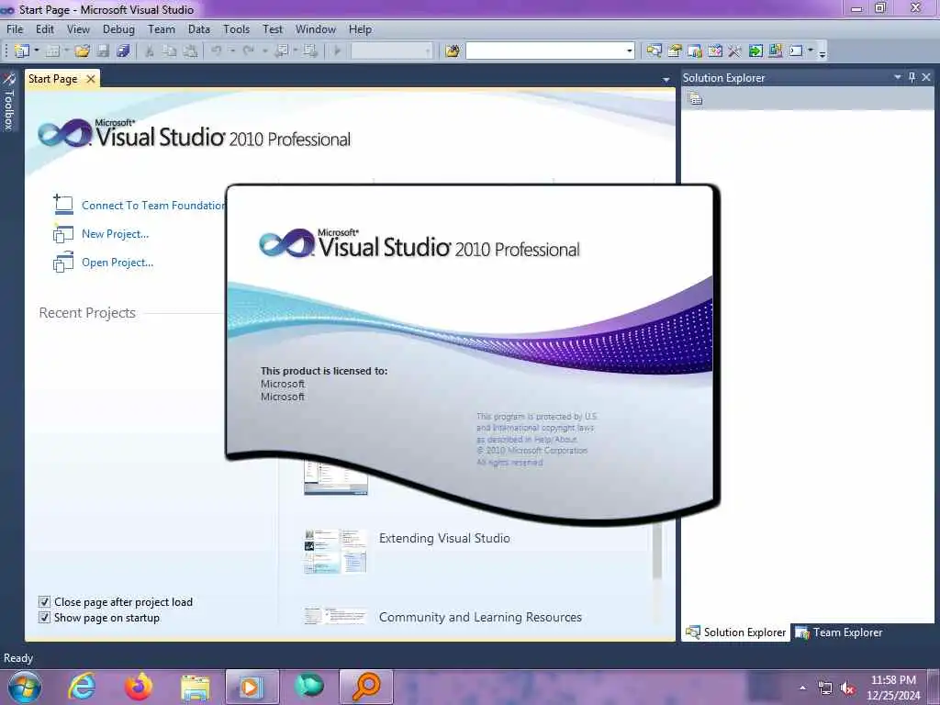
Task: Click the Start Debugging play icon
Action: tap(337, 51)
